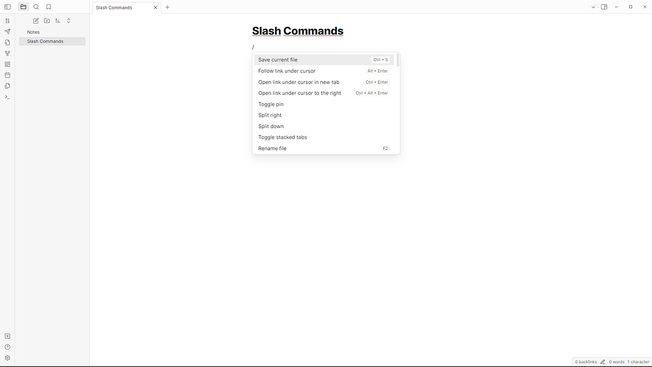Create a new folder in the file explorer
This screenshot has height=367, width=652.
click(x=46, y=20)
